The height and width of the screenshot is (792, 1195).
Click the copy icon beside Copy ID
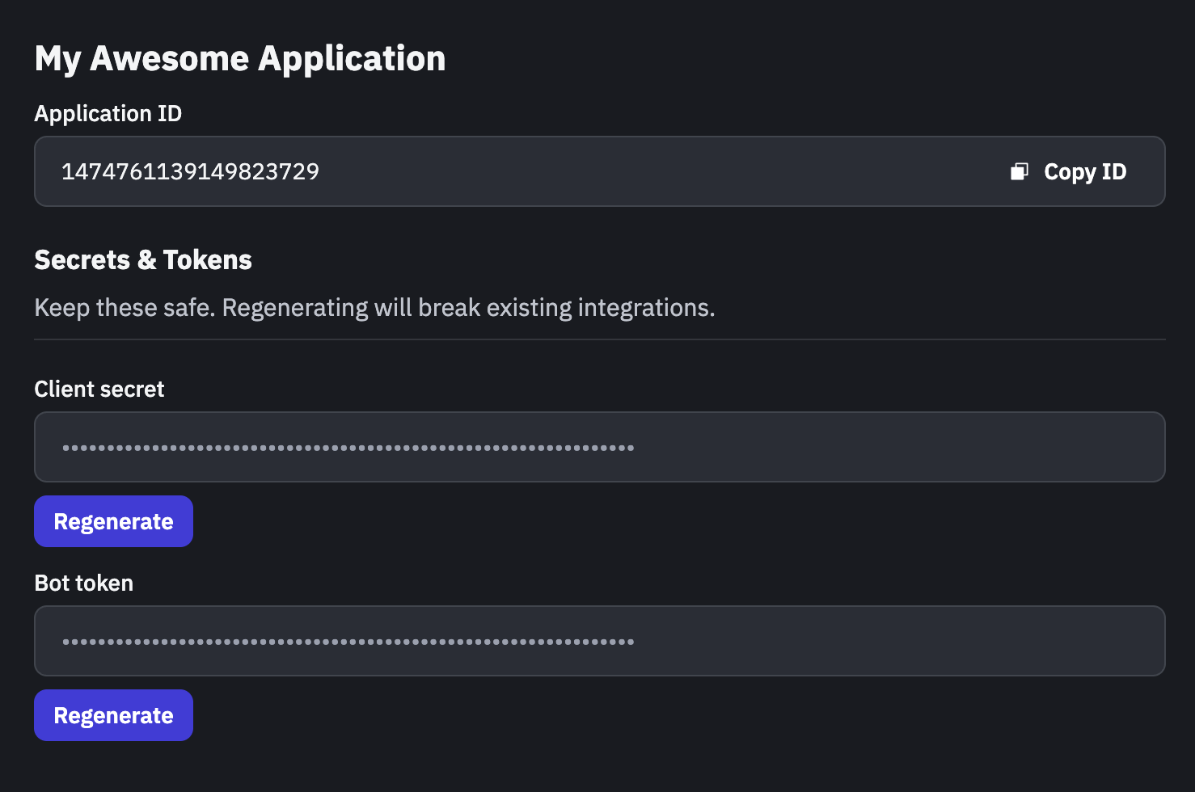(x=1019, y=171)
